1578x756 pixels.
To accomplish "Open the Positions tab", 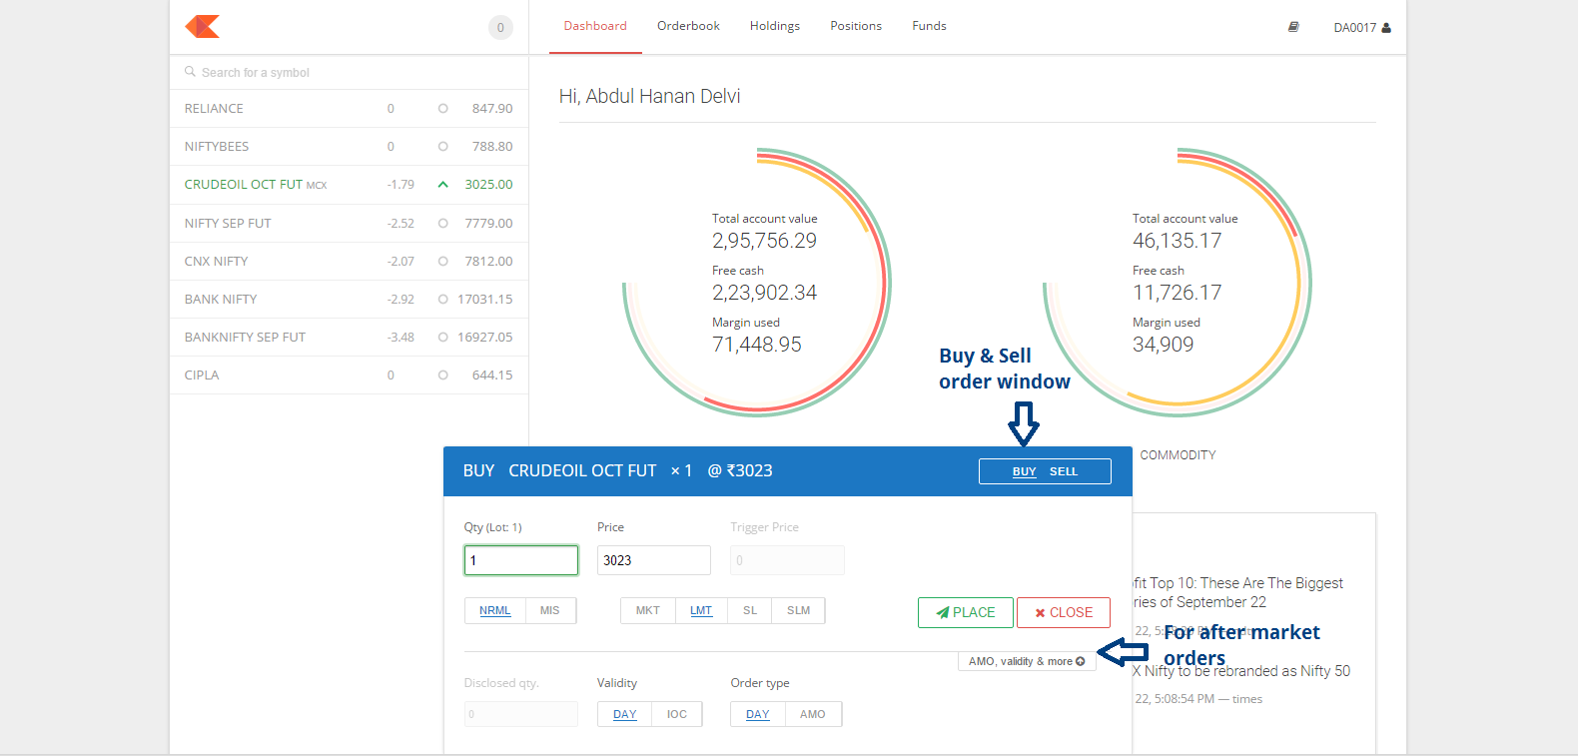I will pyautogui.click(x=856, y=26).
